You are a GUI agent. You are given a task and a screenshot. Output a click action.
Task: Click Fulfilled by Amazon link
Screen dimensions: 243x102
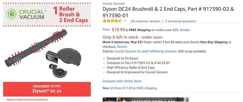(162, 51)
